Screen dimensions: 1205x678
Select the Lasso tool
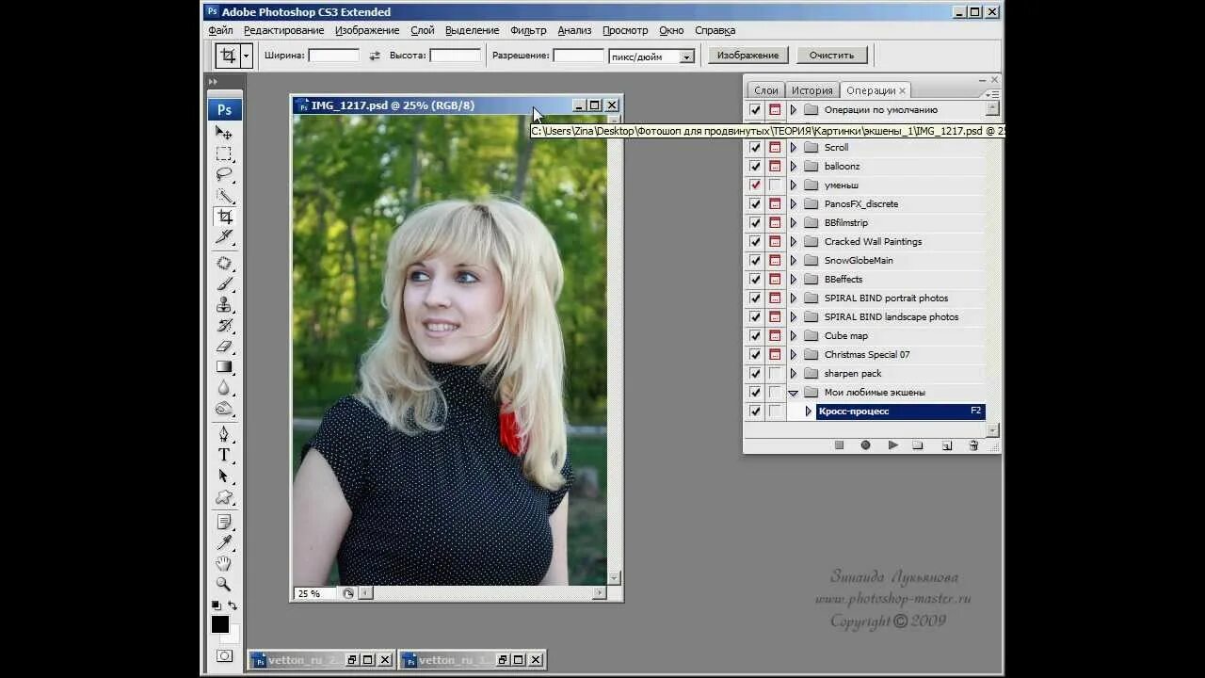[x=224, y=174]
